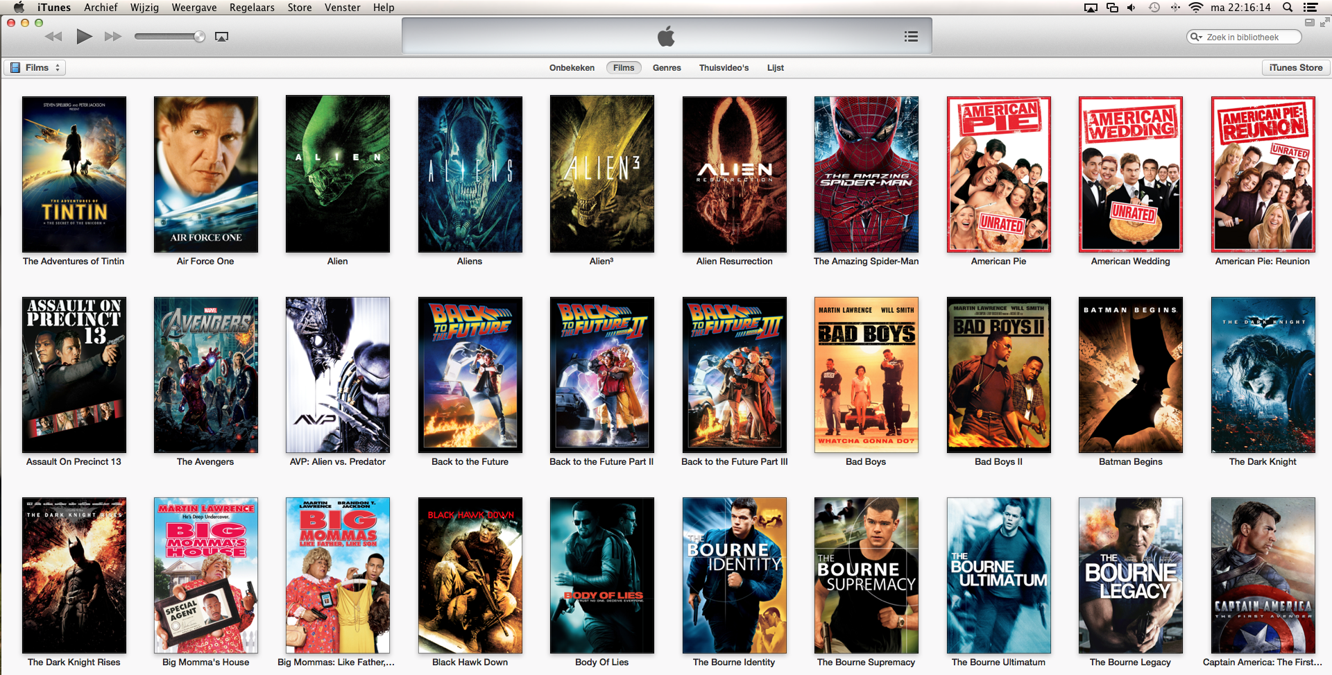Click the 'Back to the Future Part III' title
The height and width of the screenshot is (675, 1332).
(735, 462)
